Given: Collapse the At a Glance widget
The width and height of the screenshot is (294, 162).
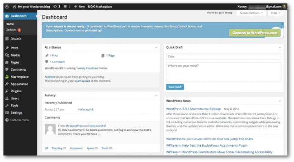Looking at the screenshot, I should 156,48.
